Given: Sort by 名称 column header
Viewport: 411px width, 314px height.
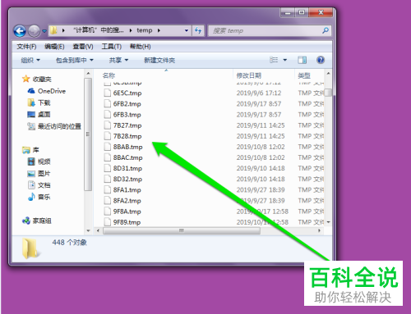Looking at the screenshot, I should tap(109, 75).
